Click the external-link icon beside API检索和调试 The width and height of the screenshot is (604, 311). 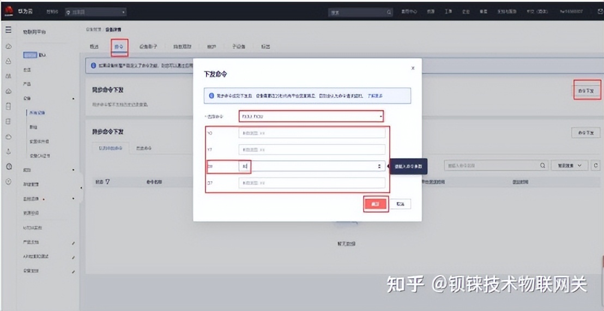(73, 257)
